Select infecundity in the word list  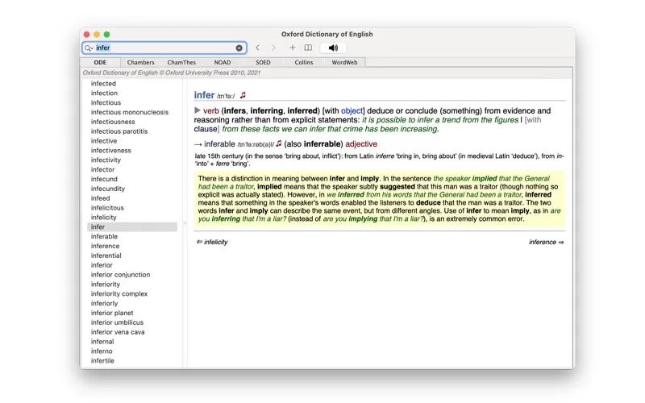click(108, 189)
